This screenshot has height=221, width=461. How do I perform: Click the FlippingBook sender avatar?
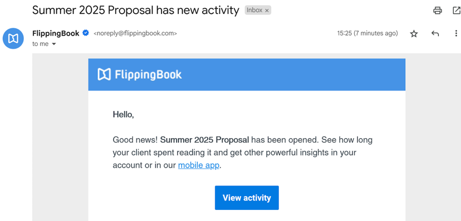(x=13, y=38)
